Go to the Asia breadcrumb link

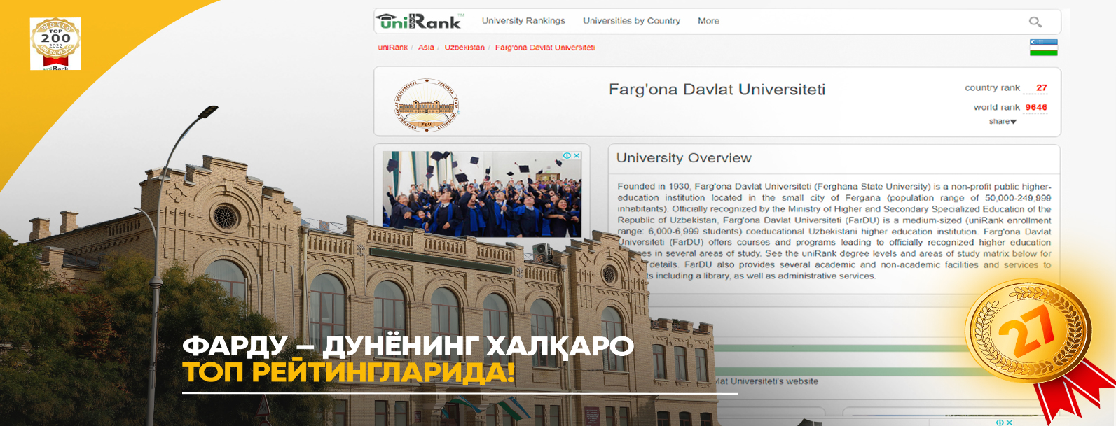click(426, 48)
